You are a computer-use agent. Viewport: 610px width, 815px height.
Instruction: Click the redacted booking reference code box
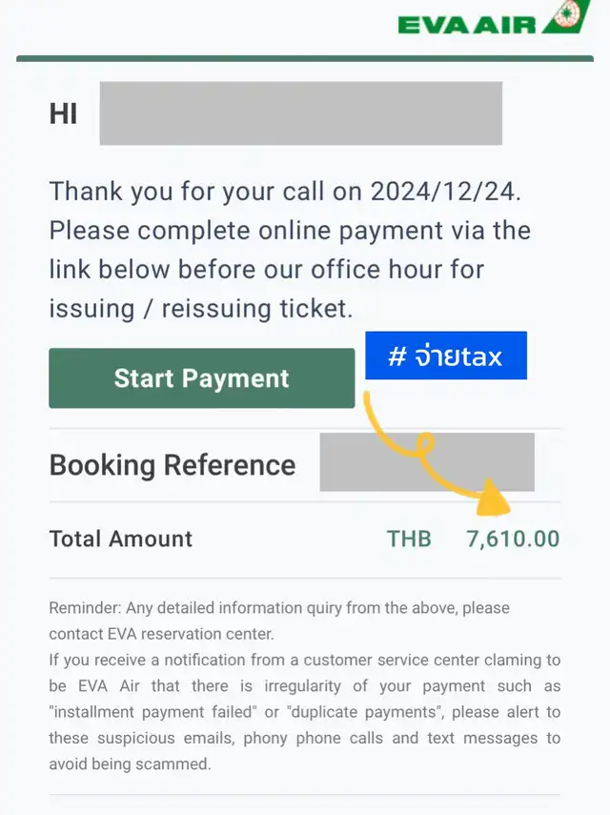tap(426, 462)
